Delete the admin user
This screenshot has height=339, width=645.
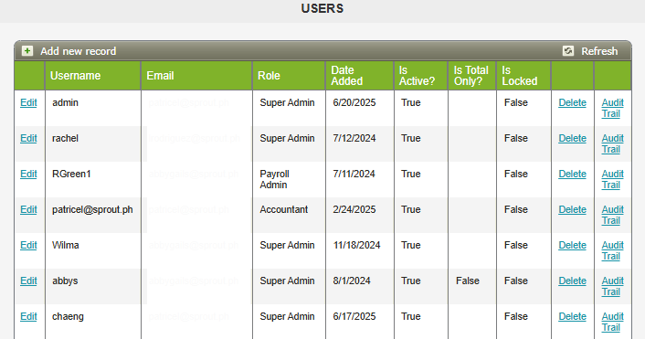(572, 102)
